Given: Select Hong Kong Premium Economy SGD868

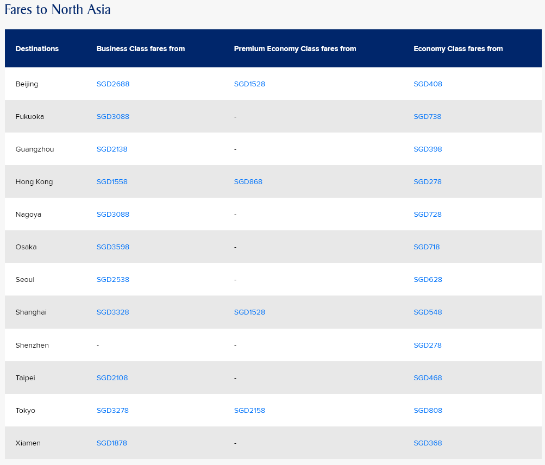Looking at the screenshot, I should [x=248, y=182].
